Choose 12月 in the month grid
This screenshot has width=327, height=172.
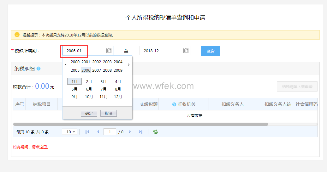pos(118,97)
